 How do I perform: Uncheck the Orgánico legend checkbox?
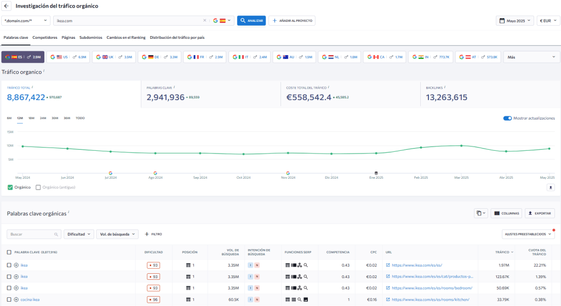click(x=10, y=187)
